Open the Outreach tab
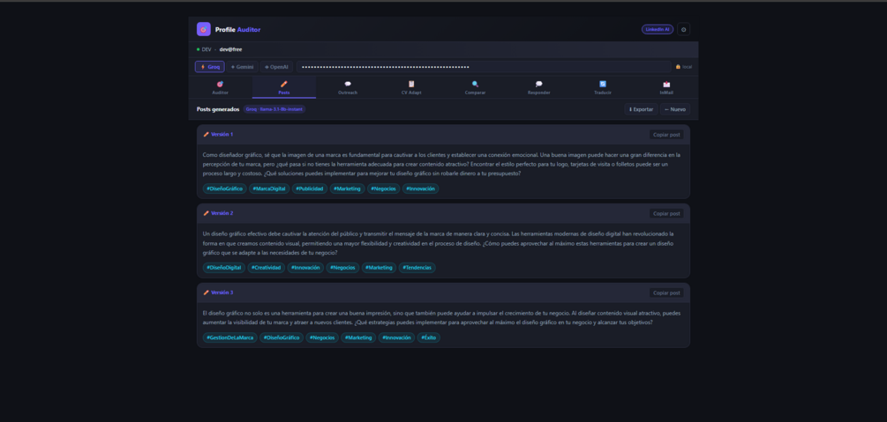 348,87
